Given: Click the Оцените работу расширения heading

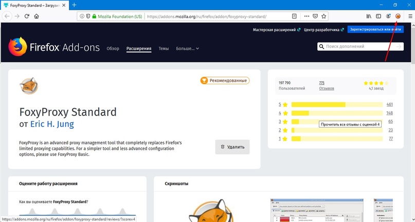Looking at the screenshot, I should pyautogui.click(x=48, y=183).
